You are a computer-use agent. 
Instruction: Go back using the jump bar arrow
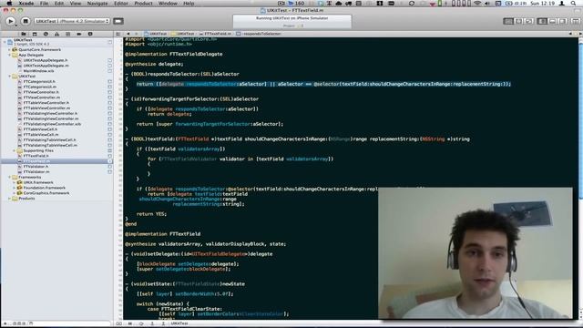(128, 34)
